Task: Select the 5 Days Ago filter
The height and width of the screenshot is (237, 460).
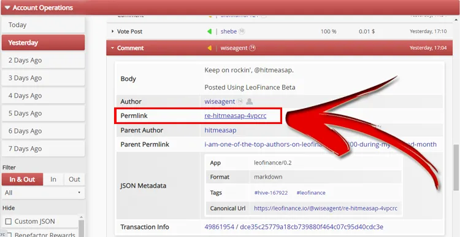Action: (43, 113)
